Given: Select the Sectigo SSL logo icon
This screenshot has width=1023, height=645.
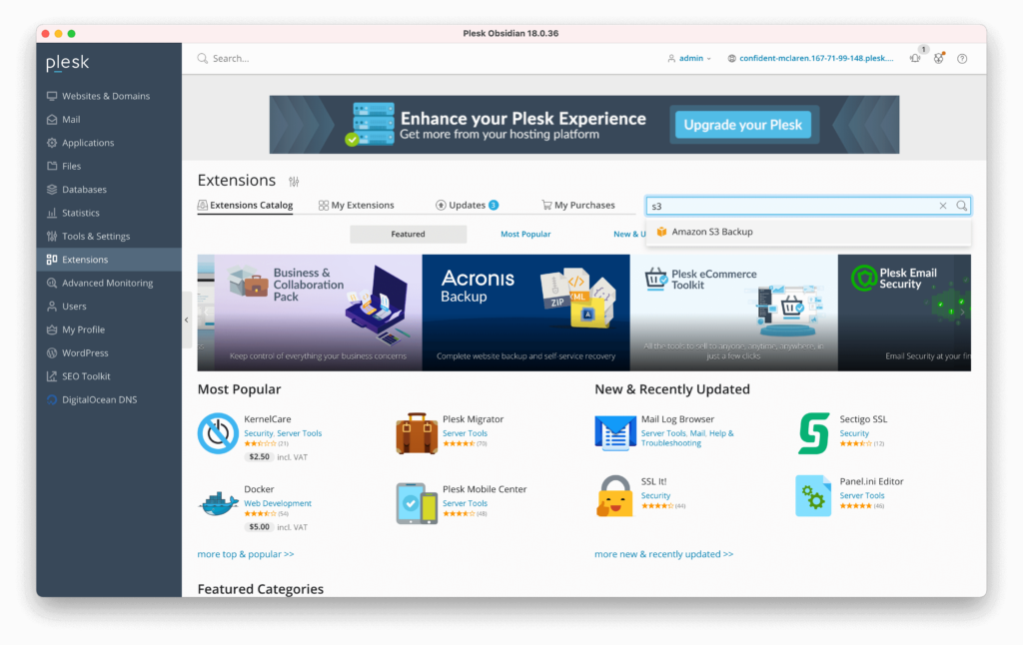Looking at the screenshot, I should tap(813, 433).
